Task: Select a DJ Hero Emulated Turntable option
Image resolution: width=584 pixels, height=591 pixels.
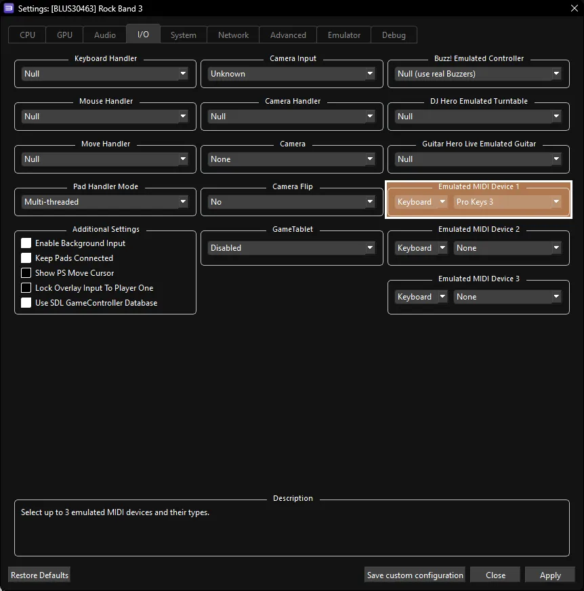Action: pos(478,117)
